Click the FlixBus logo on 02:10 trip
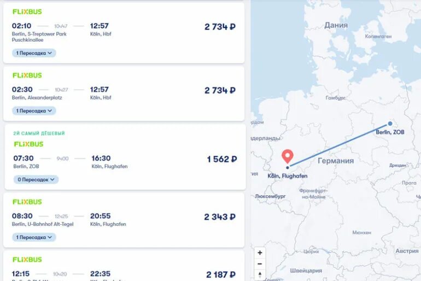 (x=27, y=12)
